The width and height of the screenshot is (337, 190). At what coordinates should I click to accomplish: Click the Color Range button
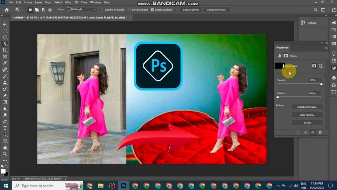(307, 115)
